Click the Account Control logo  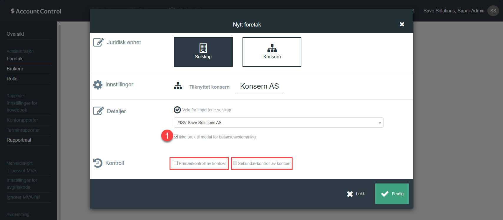pos(36,11)
